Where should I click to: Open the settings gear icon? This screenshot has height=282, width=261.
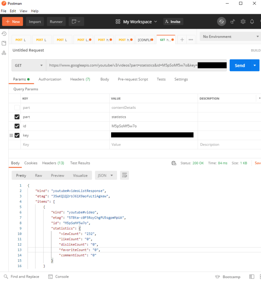243,22
